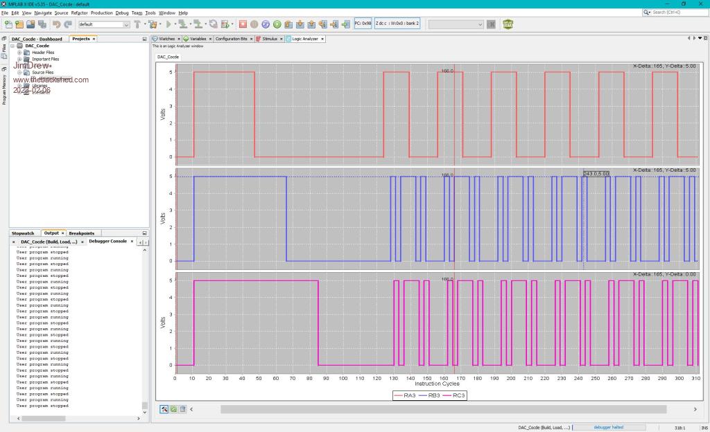Click the MPLAB Code Configurator shield icon
The width and height of the screenshot is (710, 432).
[x=508, y=24]
